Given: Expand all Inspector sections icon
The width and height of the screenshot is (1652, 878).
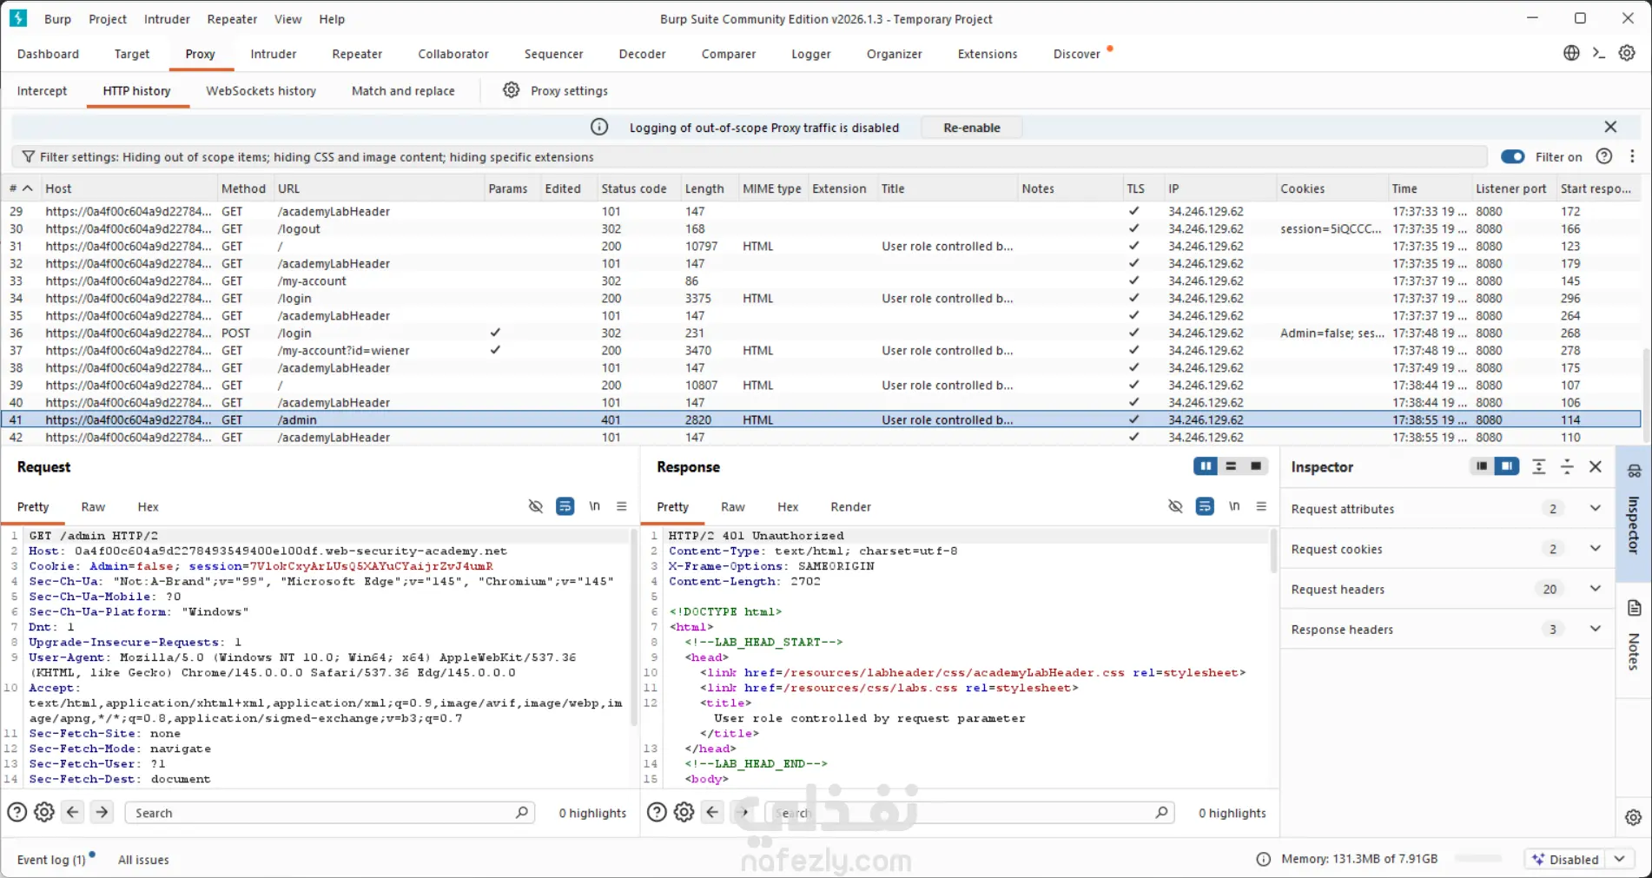Looking at the screenshot, I should tap(1539, 466).
